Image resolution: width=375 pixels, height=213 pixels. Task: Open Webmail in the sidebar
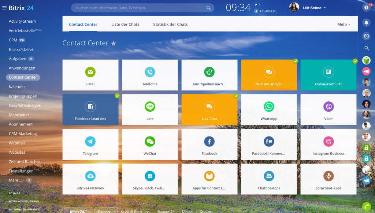[17, 143]
